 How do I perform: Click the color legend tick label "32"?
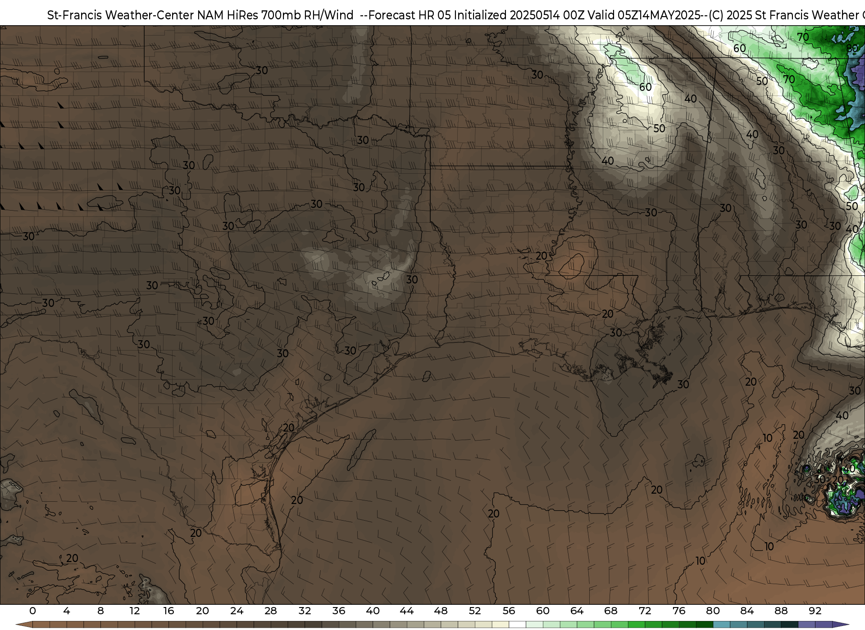[x=305, y=611]
